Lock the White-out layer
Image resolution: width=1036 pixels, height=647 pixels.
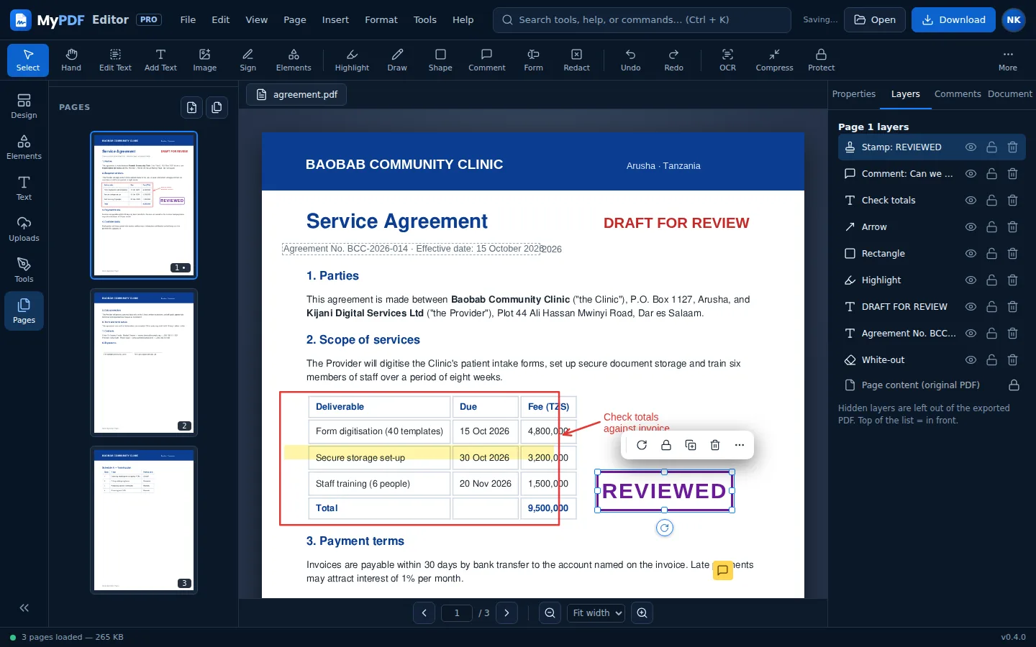click(x=991, y=360)
